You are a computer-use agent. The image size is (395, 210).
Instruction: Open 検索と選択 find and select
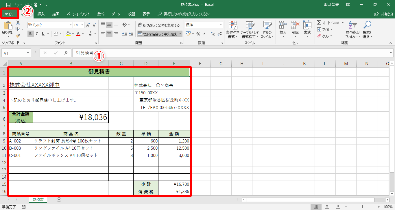(x=367, y=30)
